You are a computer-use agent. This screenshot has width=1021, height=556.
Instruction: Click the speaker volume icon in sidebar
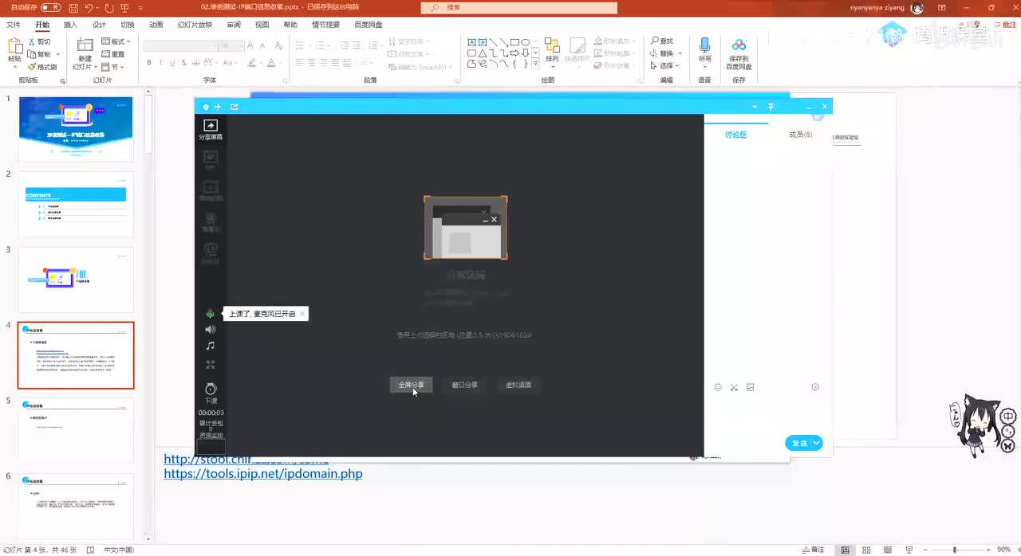[211, 330]
